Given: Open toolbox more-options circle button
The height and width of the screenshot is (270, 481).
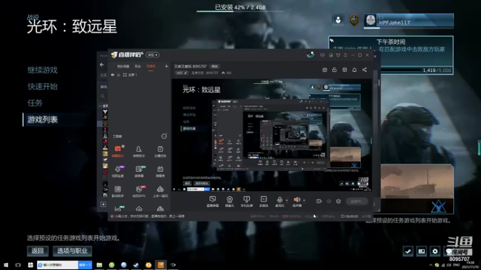Looking at the screenshot, I should [x=164, y=136].
